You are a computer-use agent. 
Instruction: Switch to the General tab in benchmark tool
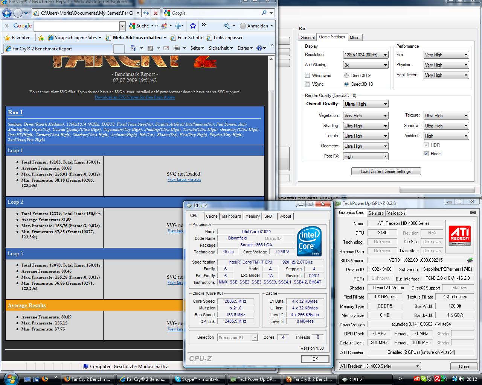tap(307, 38)
